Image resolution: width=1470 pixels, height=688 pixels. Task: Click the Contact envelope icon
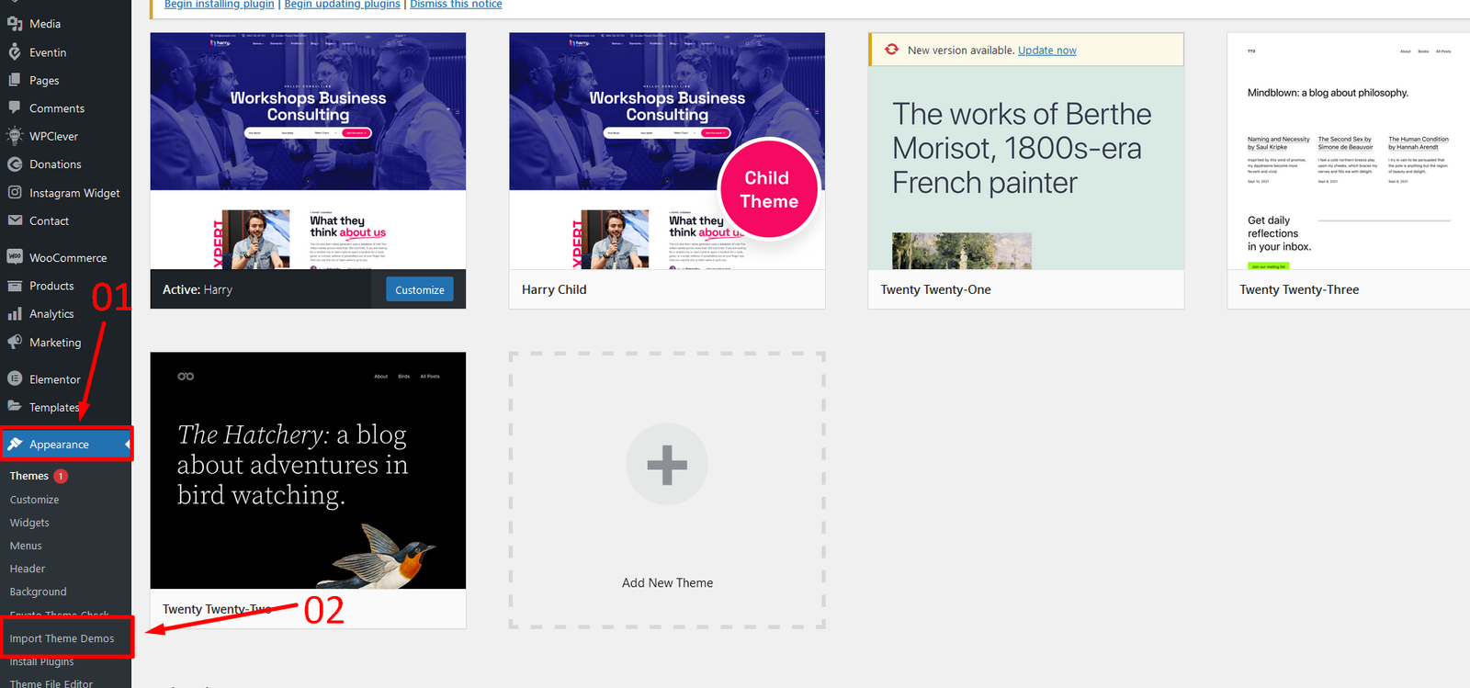15,220
